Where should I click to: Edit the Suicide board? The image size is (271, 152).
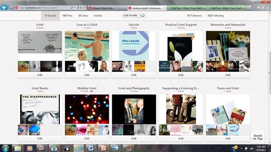[x=134, y=75]
